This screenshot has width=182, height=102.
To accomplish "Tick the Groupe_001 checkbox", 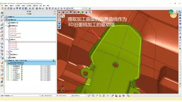I will pos(9,30).
